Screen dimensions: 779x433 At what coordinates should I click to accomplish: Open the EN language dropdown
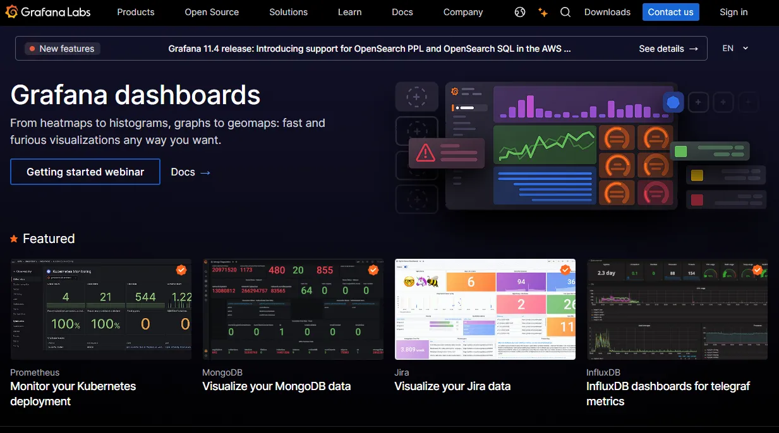click(x=735, y=48)
